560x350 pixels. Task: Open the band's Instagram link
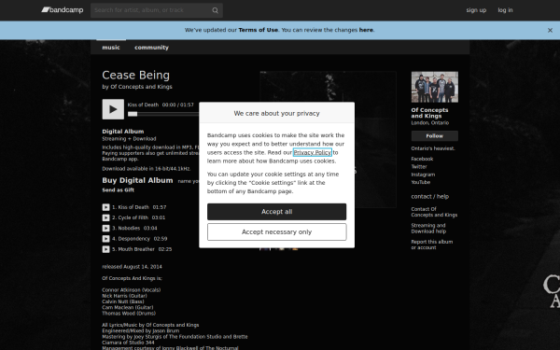point(423,175)
